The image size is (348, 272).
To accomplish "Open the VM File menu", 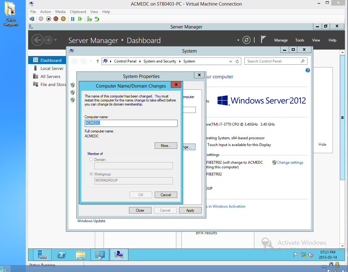I will click(33, 11).
